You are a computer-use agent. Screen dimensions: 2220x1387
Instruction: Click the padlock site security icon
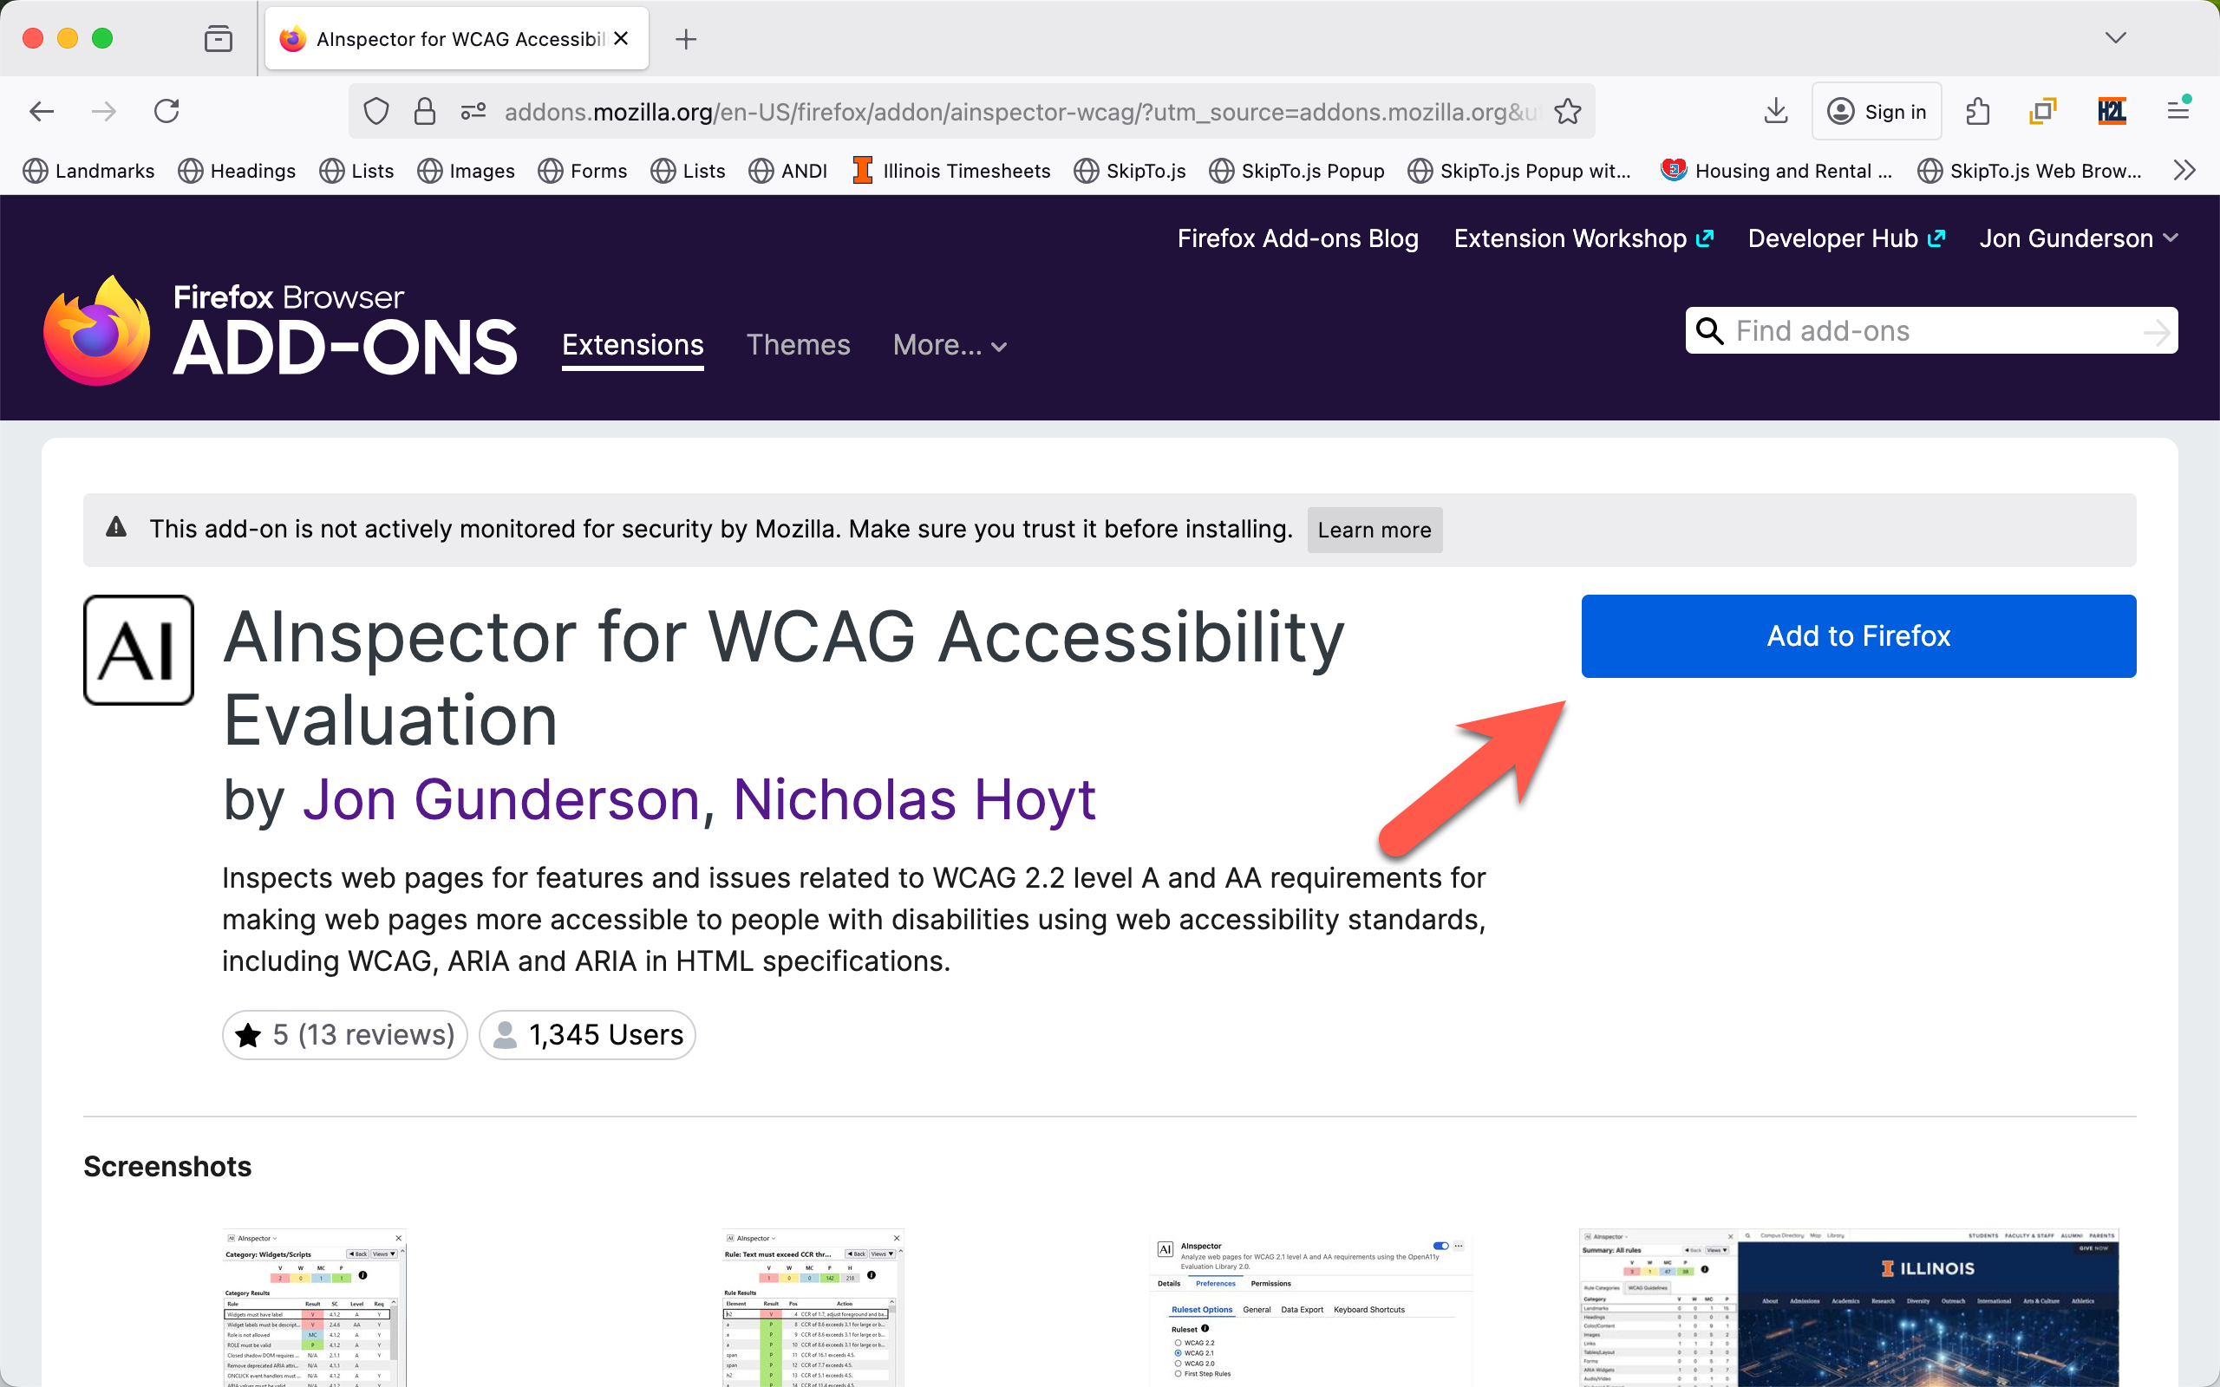(425, 112)
